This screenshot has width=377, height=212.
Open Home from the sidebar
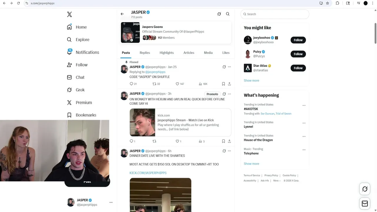(x=77, y=27)
